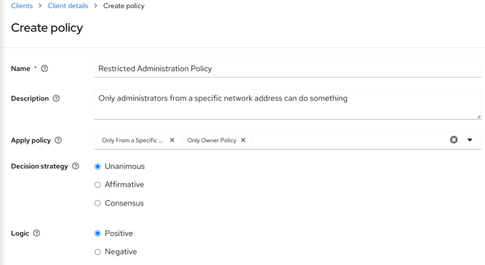Select the Unanimous decision strategy

98,166
